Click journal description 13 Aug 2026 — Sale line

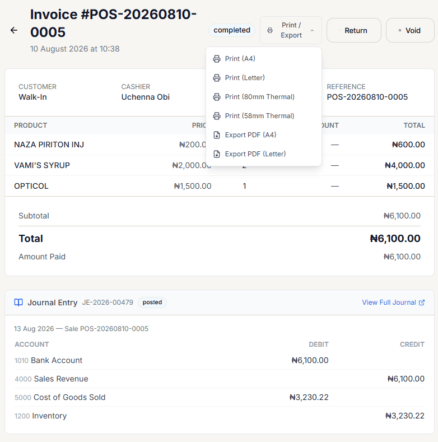[81, 329]
